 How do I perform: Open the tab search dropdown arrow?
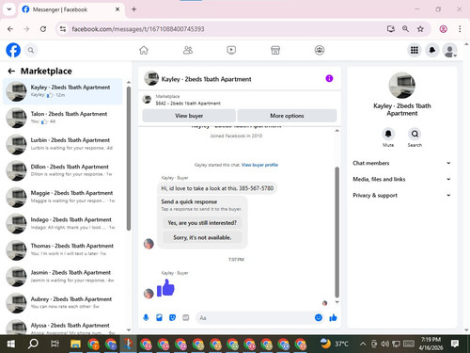click(x=9, y=9)
